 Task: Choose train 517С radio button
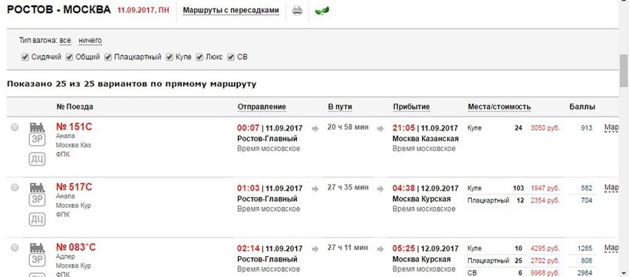pyautogui.click(x=15, y=187)
